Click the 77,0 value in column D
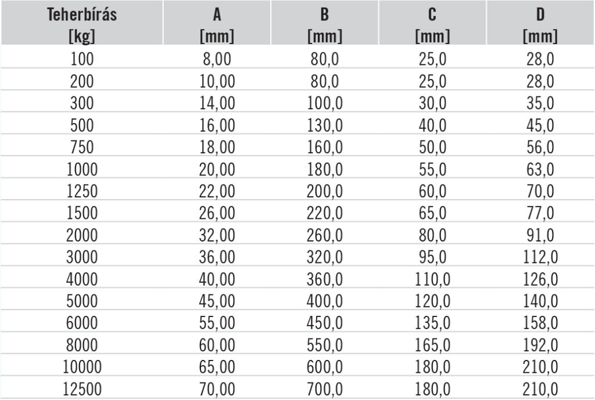595x400 pixels. click(540, 213)
